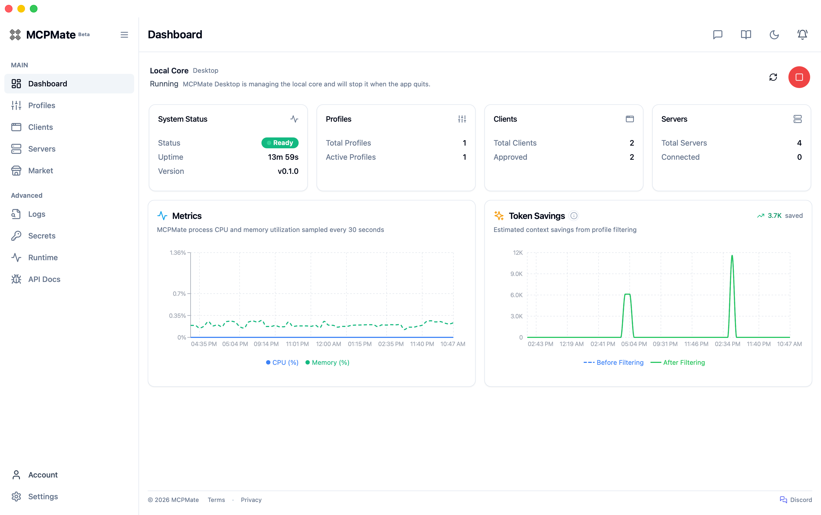This screenshot has width=821, height=515.
Task: Open Account at the sidebar bottom
Action: pos(69,475)
